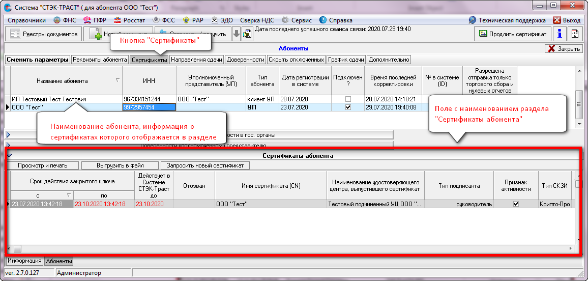This screenshot has width=588, height=281.
Task: Sort by Название абонента column header
Action: [x=66, y=80]
